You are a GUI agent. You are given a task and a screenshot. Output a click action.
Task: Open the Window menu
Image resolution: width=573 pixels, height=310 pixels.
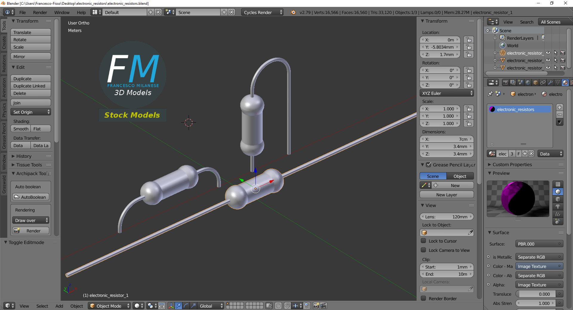pos(62,12)
